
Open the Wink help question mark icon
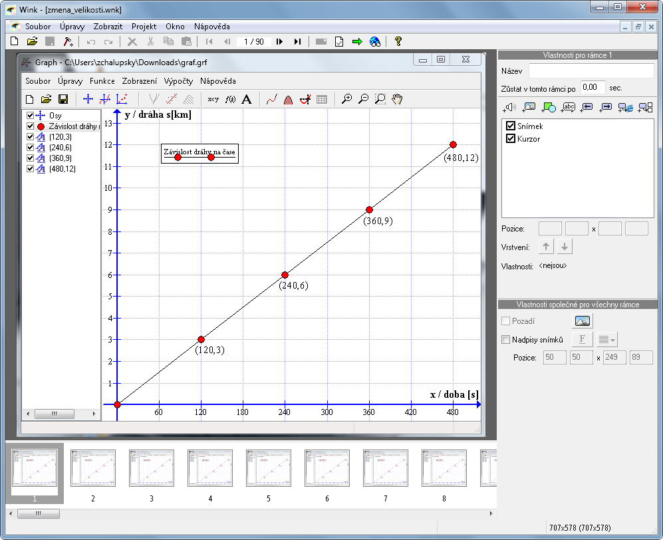coord(398,41)
